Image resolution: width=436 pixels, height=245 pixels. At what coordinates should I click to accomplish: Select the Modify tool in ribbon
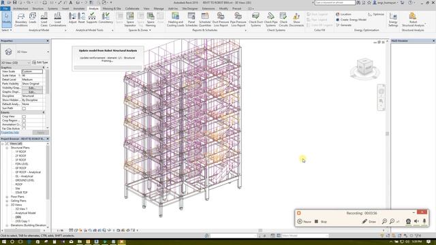[x=6, y=19]
